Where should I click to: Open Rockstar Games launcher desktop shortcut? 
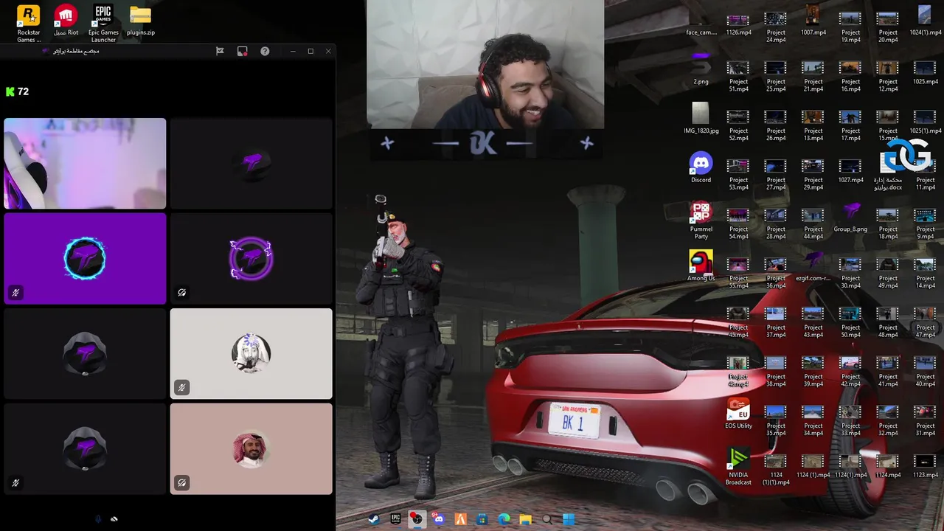(29, 23)
